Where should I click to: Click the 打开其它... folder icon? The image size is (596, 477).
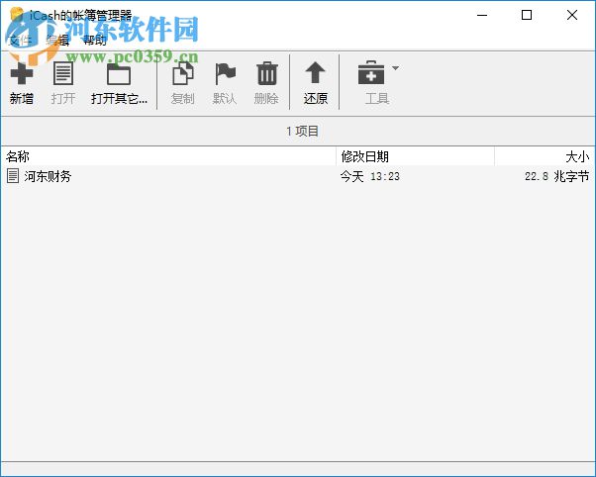pyautogui.click(x=119, y=74)
